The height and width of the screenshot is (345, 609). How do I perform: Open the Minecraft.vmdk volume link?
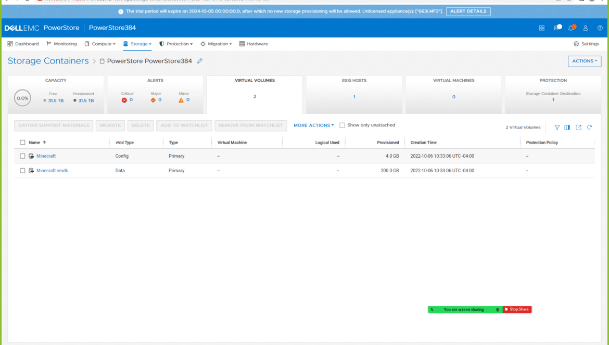click(52, 171)
